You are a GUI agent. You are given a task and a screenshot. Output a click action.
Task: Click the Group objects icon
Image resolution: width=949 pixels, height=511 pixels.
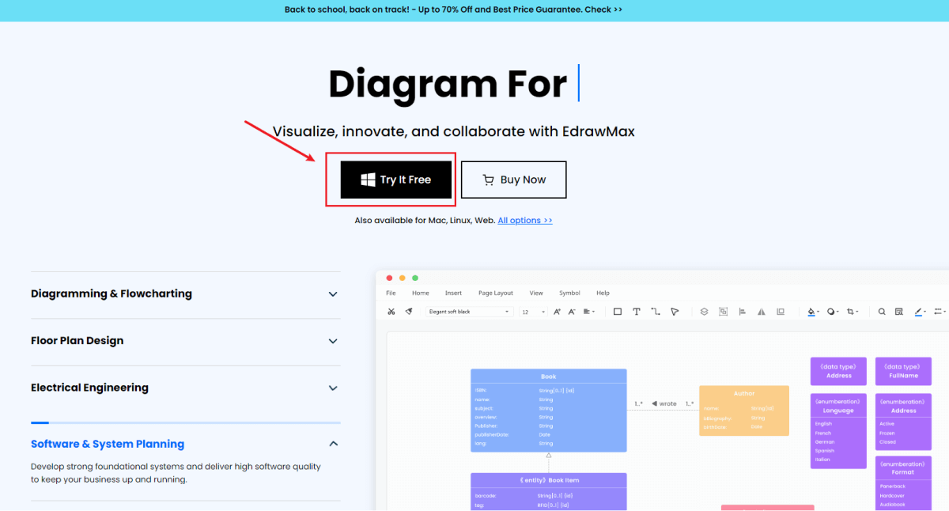(723, 312)
